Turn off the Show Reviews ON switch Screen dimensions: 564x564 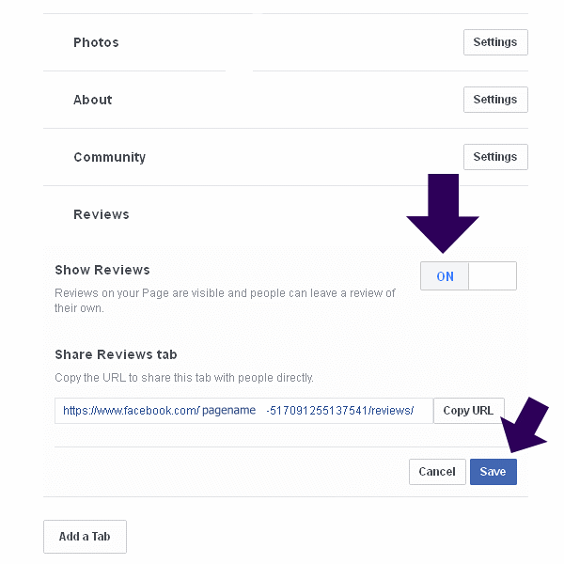pyautogui.click(x=445, y=276)
